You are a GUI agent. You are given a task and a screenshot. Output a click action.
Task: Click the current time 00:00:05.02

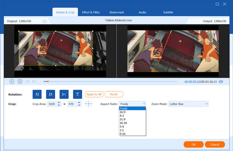tap(192, 82)
